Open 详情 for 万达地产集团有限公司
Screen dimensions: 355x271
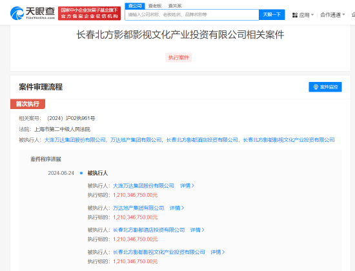pos(177,208)
